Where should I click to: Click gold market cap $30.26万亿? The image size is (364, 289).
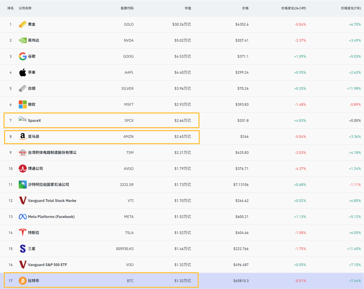[x=182, y=24]
